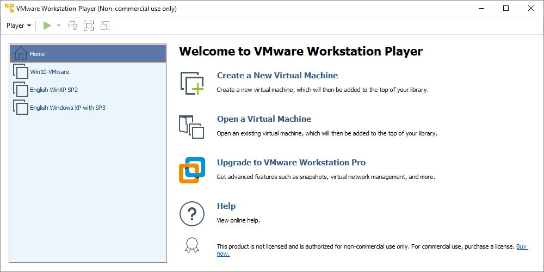Minimize the VMware Workstation Player window

pyautogui.click(x=481, y=8)
